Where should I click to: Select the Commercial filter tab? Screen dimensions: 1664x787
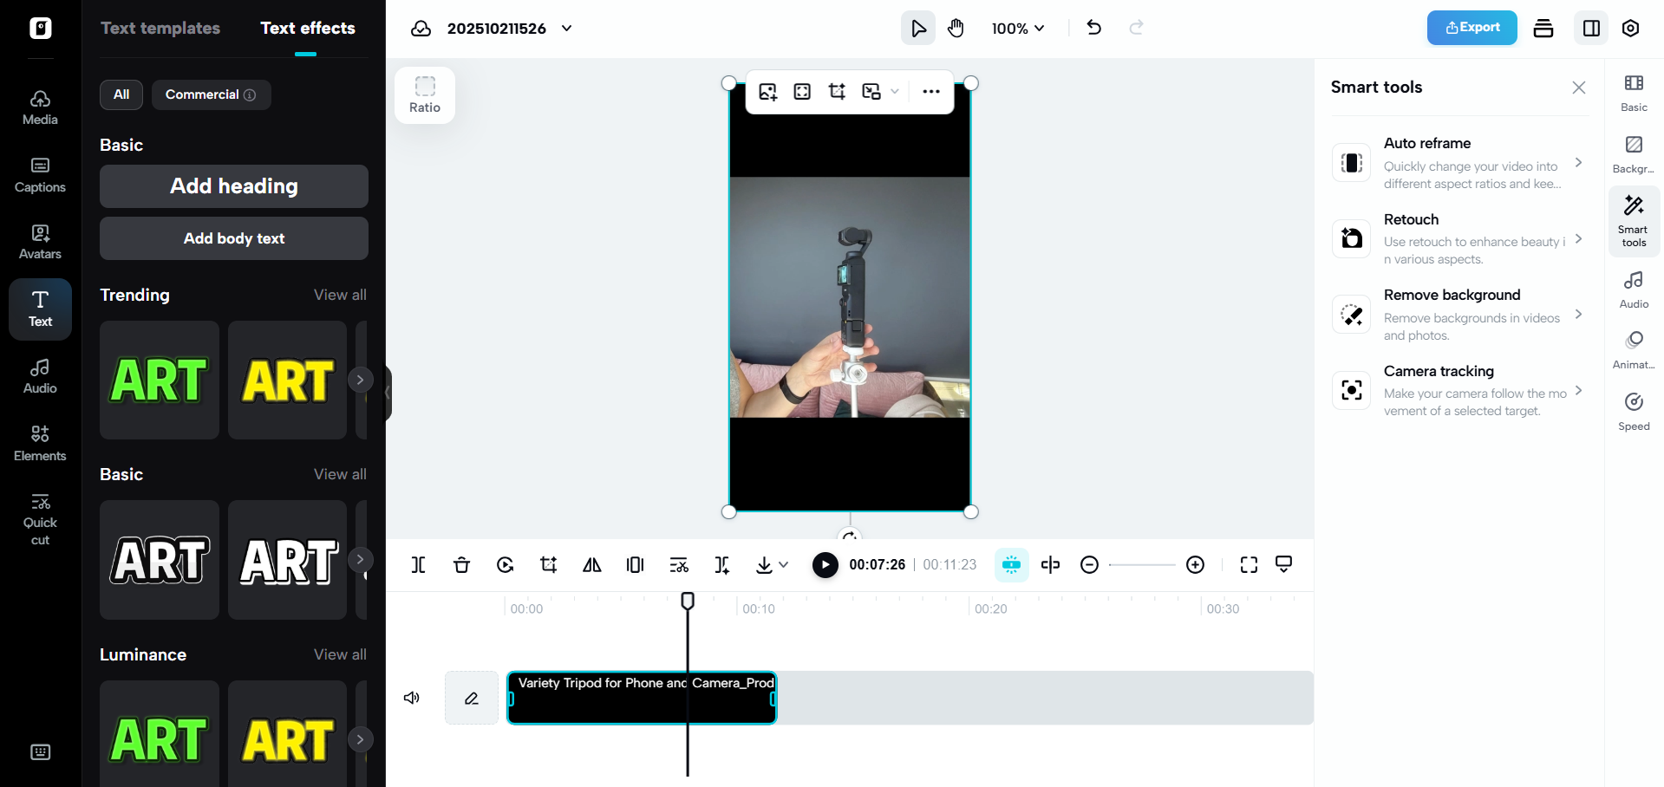point(210,94)
